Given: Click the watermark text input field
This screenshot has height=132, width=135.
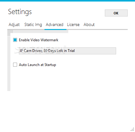Looking at the screenshot, I should (67, 51).
